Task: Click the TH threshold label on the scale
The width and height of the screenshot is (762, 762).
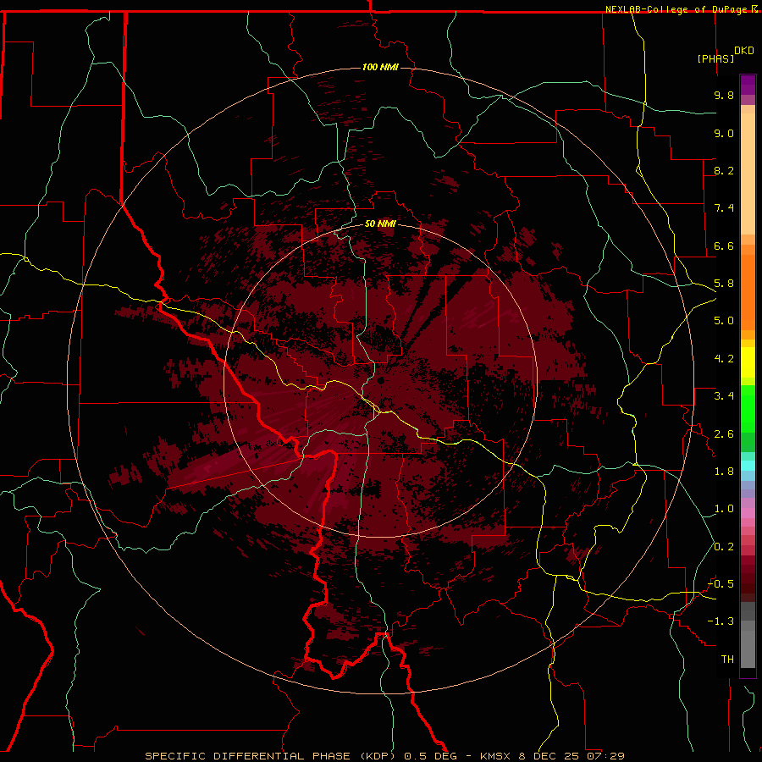Action: click(727, 660)
